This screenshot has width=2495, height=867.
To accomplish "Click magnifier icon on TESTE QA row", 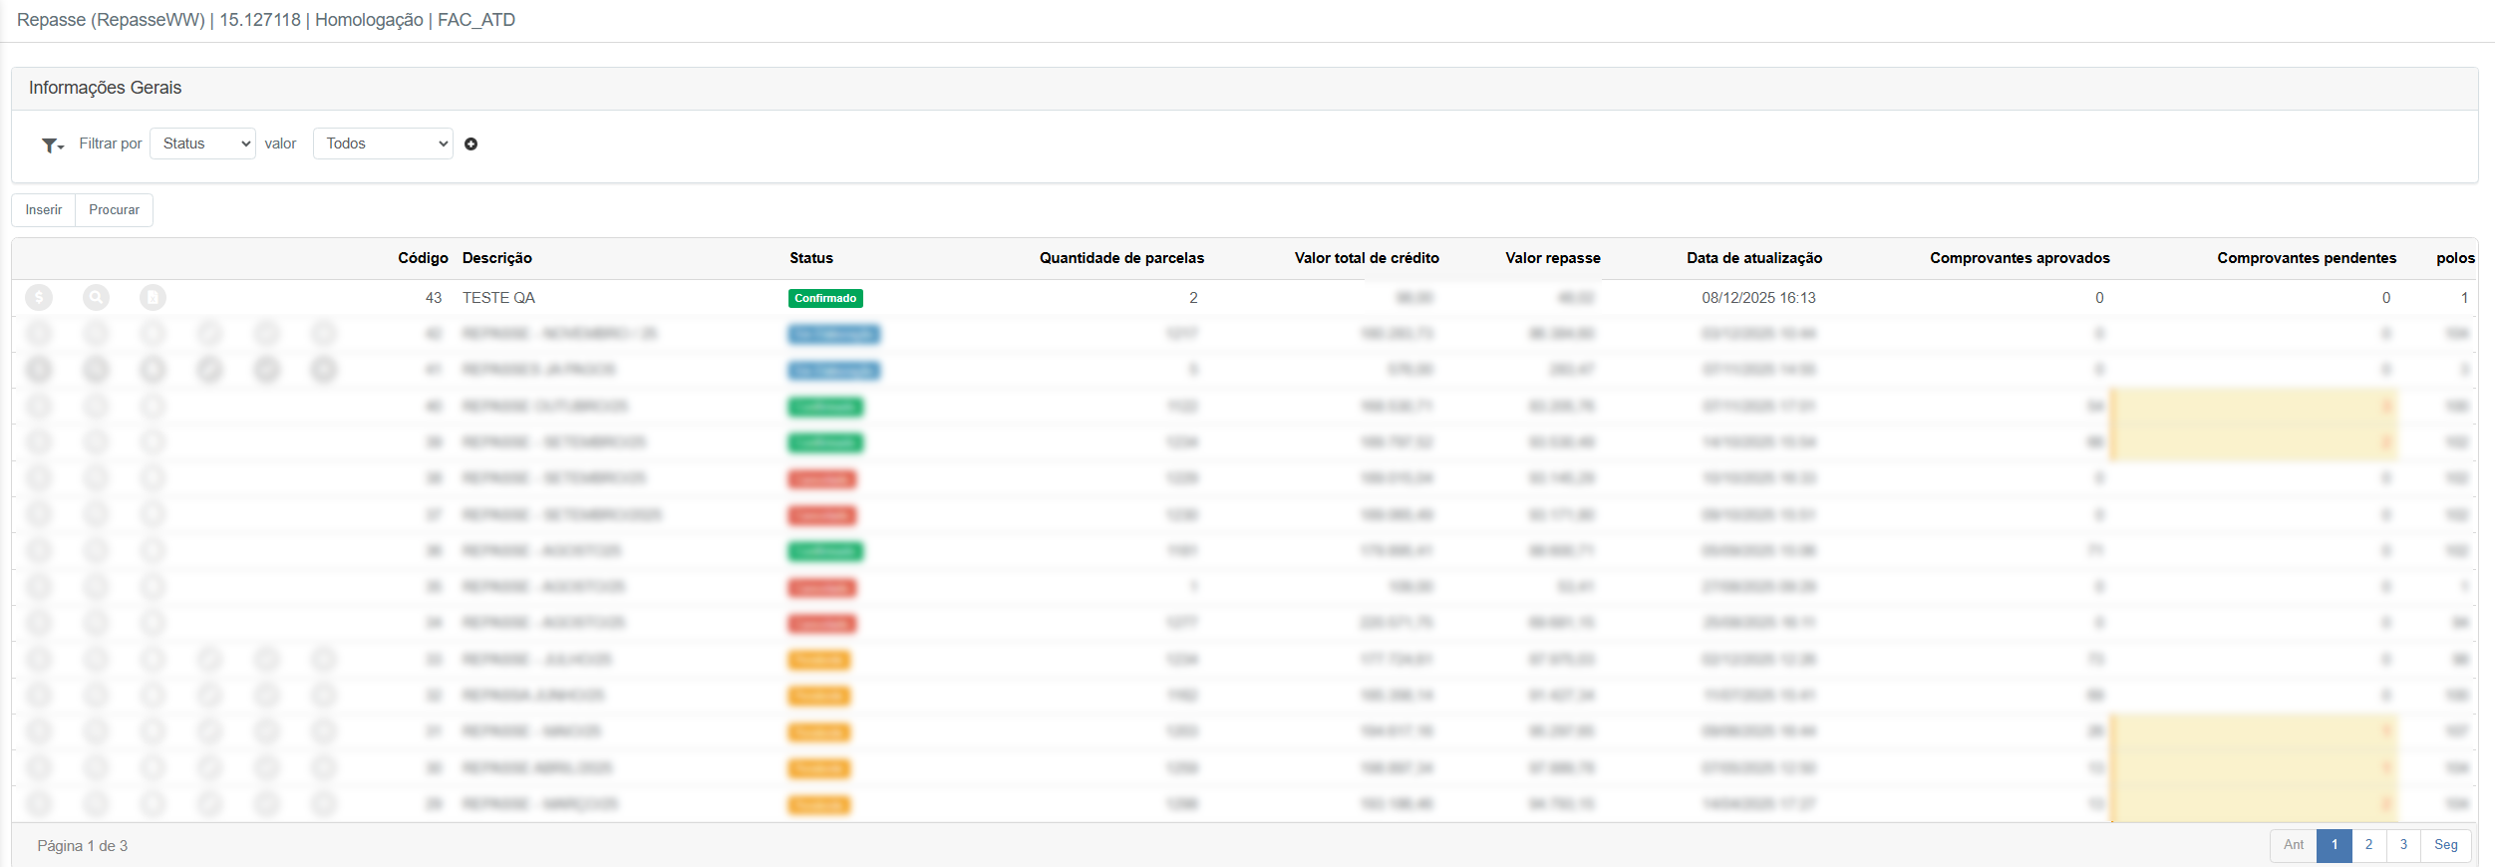I will click(x=96, y=298).
